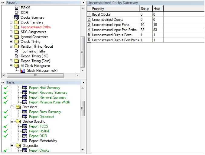Click the Clocks Summary table icon

[x=16, y=17]
